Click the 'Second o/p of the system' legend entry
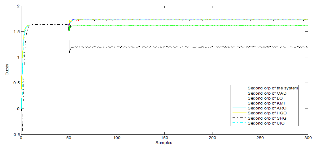 point(273,88)
